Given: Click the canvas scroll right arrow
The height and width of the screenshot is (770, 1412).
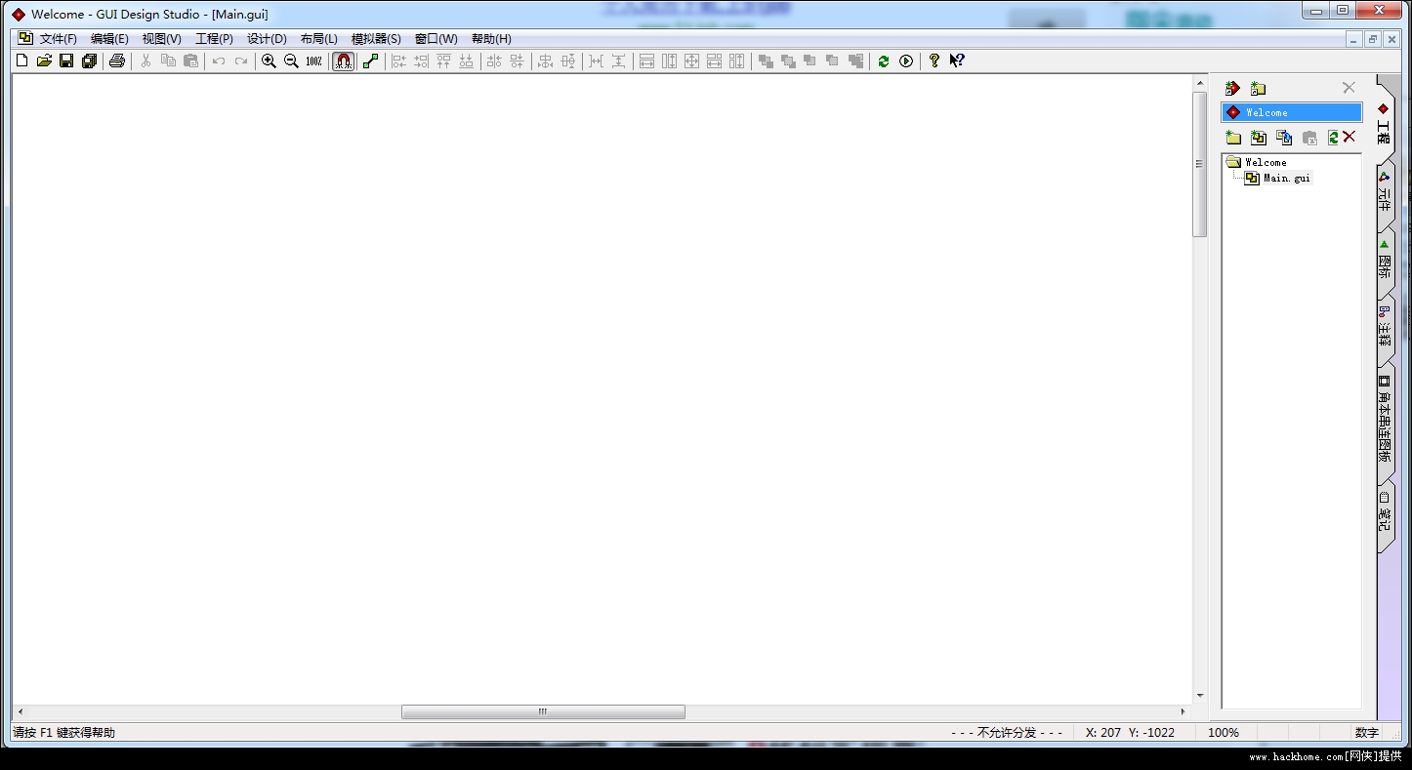Looking at the screenshot, I should coord(1183,712).
